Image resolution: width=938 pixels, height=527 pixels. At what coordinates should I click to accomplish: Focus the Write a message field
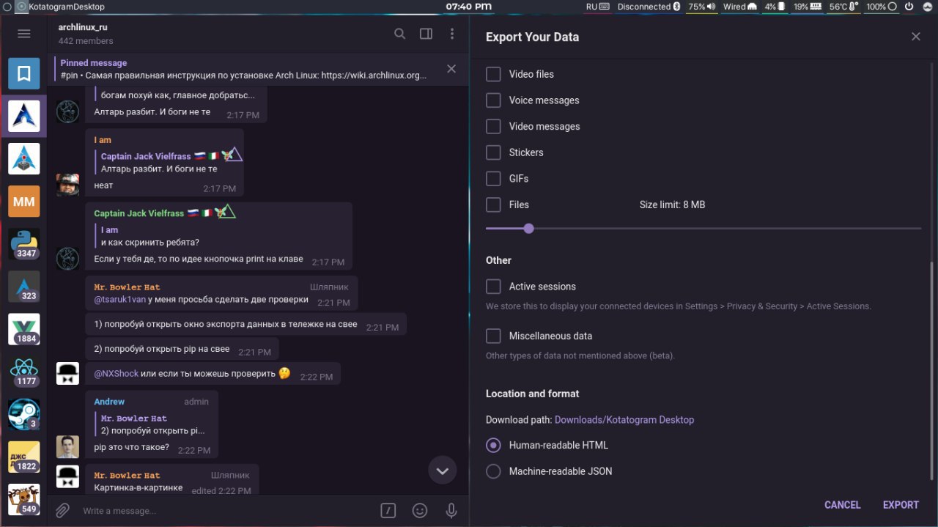[x=224, y=511]
